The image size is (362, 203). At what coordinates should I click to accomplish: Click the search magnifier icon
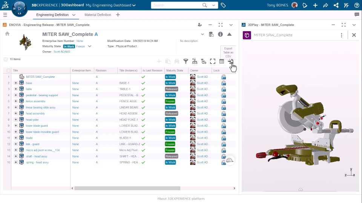(204, 5)
